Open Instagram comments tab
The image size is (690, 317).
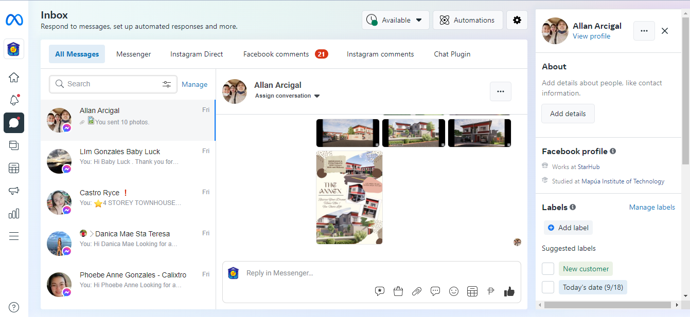380,54
